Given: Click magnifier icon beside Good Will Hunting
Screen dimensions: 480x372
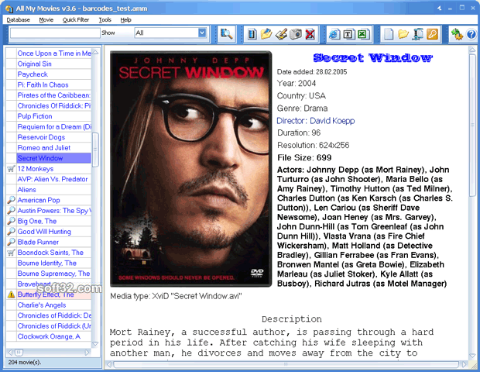Looking at the screenshot, I should (x=11, y=232).
